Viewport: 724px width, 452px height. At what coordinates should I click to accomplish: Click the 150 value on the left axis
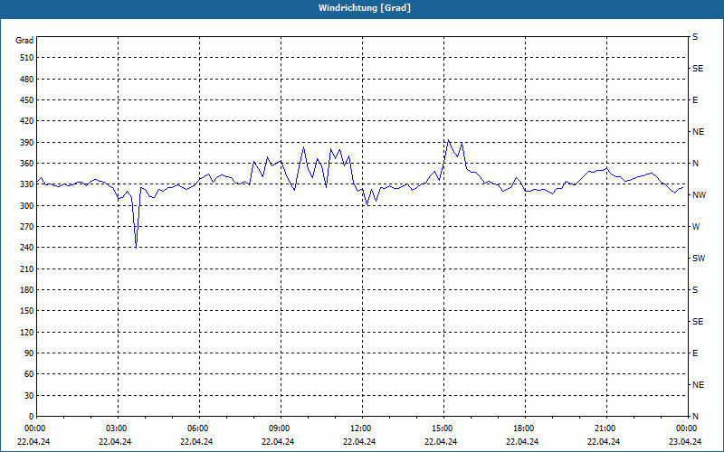(x=27, y=311)
